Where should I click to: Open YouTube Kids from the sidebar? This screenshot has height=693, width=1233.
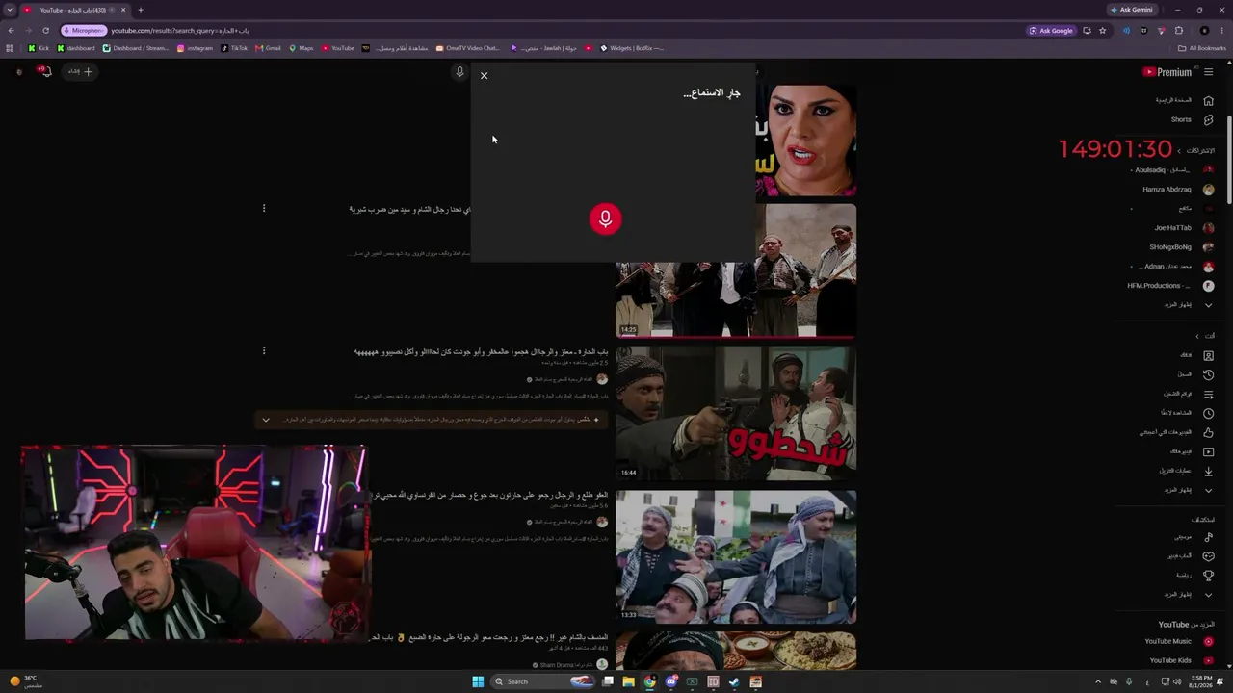[1181, 660]
